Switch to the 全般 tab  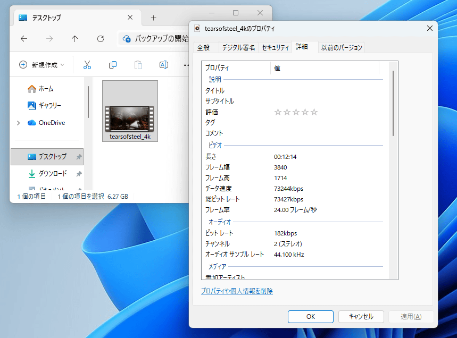[204, 48]
